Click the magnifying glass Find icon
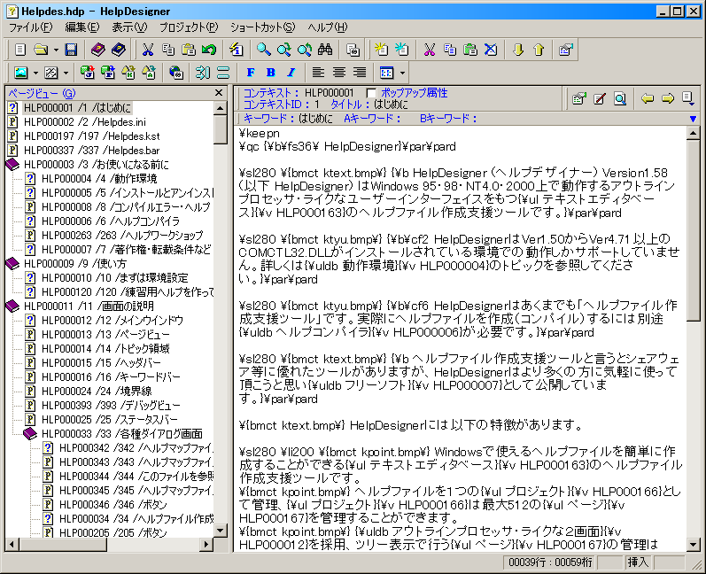Image resolution: width=706 pixels, height=574 pixels. [x=264, y=50]
